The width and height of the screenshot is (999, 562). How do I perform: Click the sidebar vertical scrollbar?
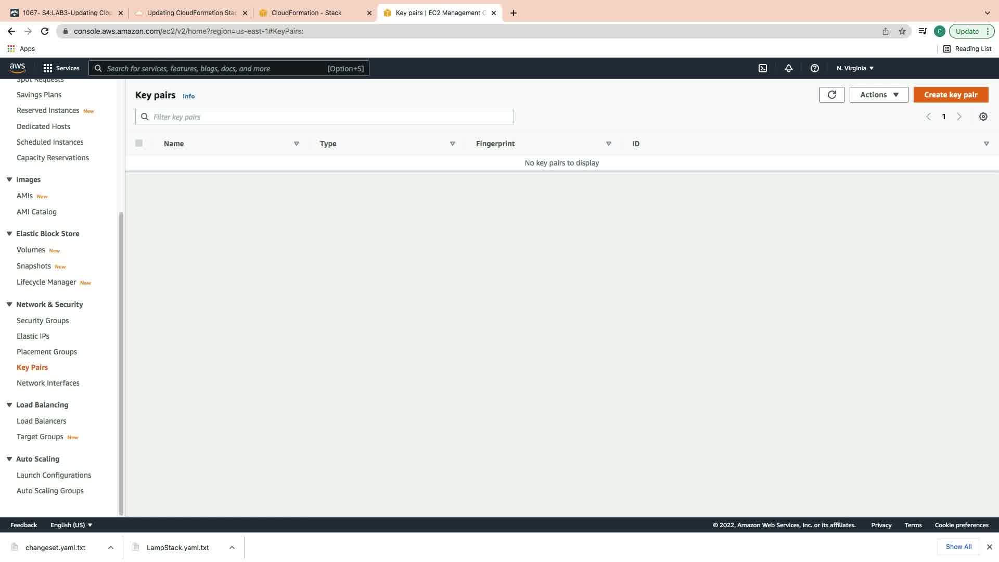click(121, 364)
